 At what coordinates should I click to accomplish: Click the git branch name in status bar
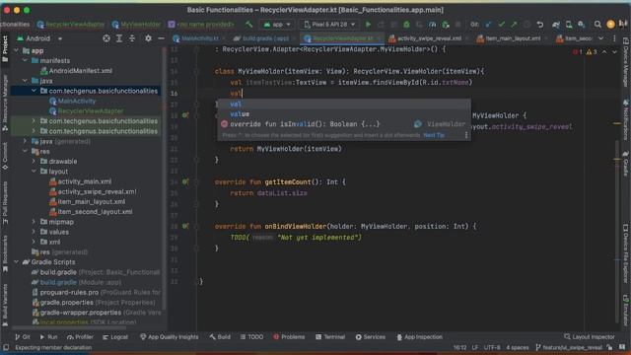569,347
